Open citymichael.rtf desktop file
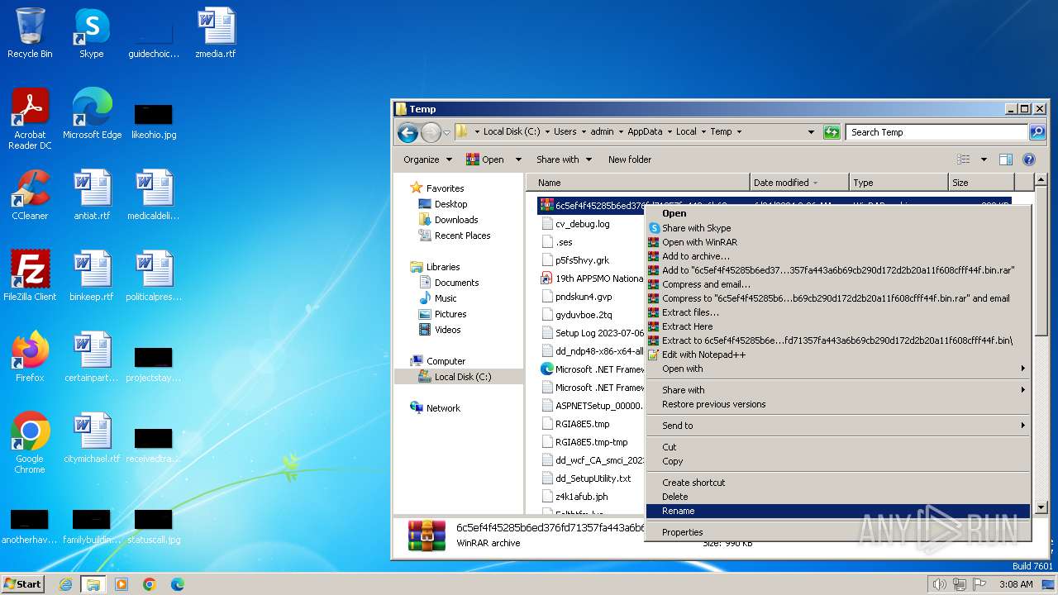 [92, 438]
